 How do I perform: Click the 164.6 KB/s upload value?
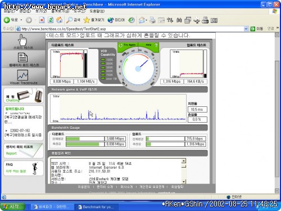coord(196,82)
